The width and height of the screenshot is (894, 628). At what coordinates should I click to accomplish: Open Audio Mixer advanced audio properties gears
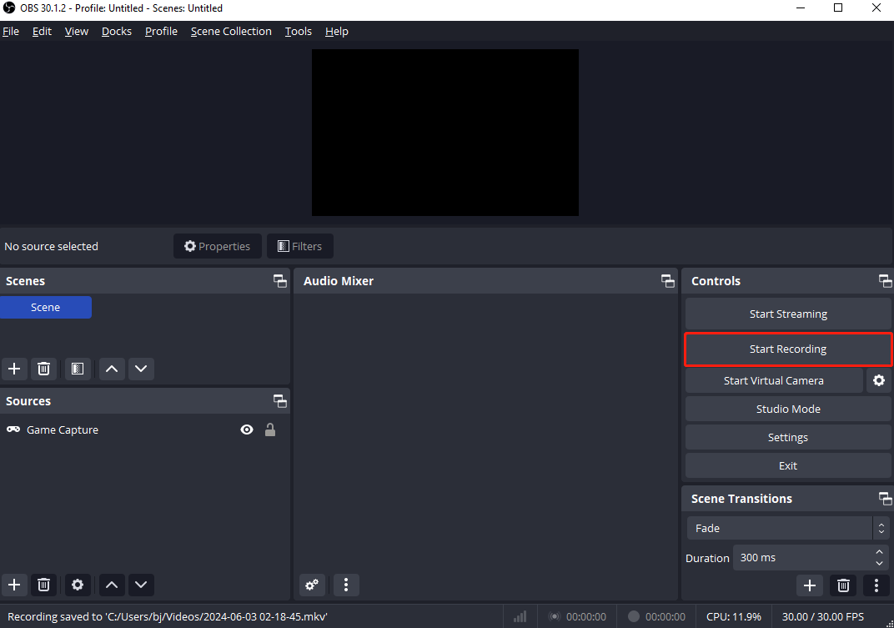pos(313,585)
